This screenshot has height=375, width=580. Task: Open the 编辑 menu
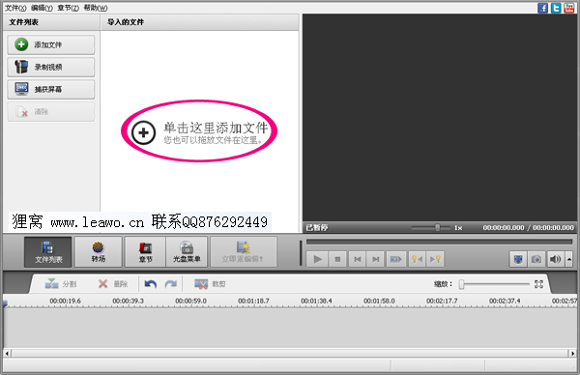point(42,8)
